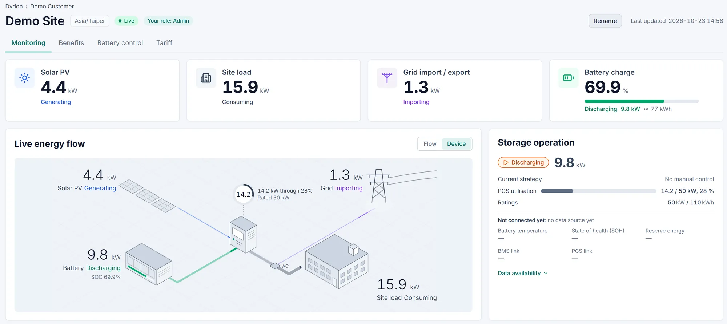Navigate to Dydon breadcrumb

click(14, 6)
